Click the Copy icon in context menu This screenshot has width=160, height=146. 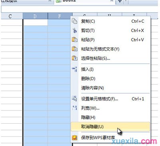(x=74, y=21)
